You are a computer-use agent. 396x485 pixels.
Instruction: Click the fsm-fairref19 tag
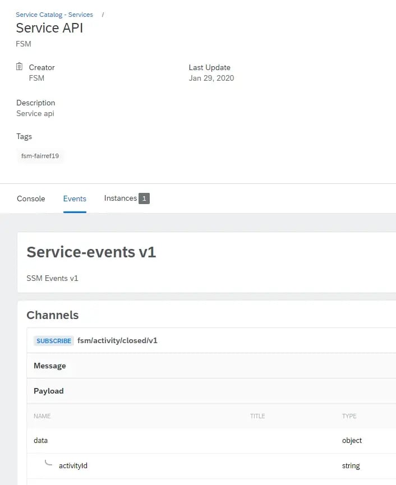[40, 156]
